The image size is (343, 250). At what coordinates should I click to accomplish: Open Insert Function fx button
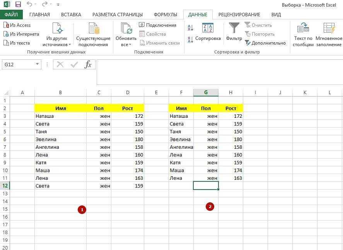tap(88, 64)
